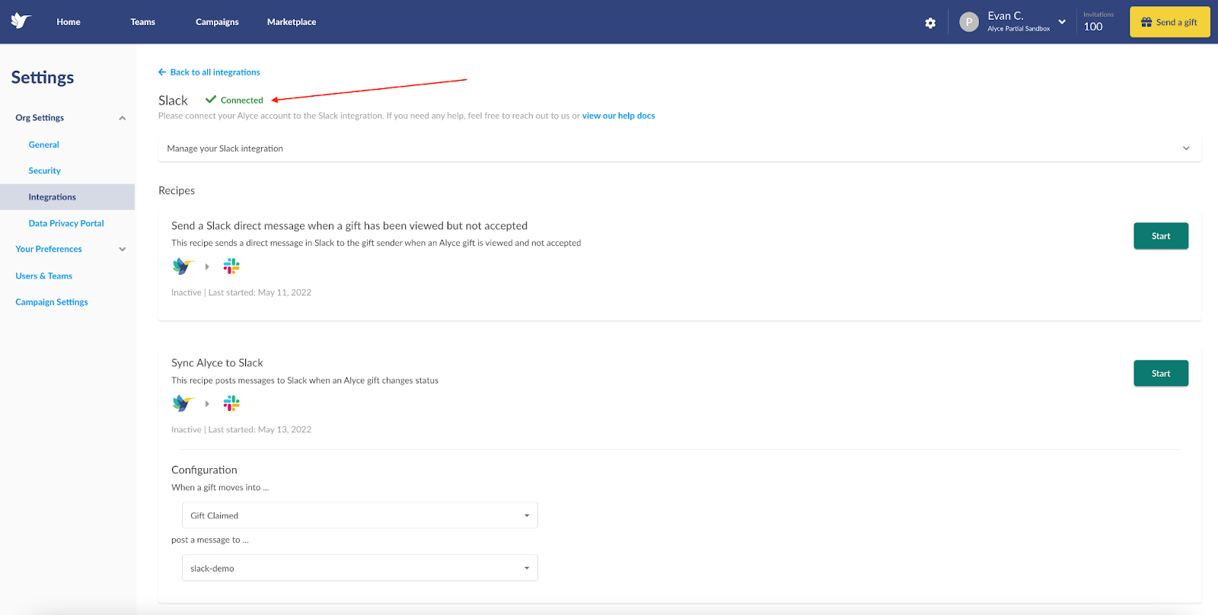This screenshot has height=615, width=1218.
Task: Click the Sync Alyce to Slack title
Action: pyautogui.click(x=217, y=363)
